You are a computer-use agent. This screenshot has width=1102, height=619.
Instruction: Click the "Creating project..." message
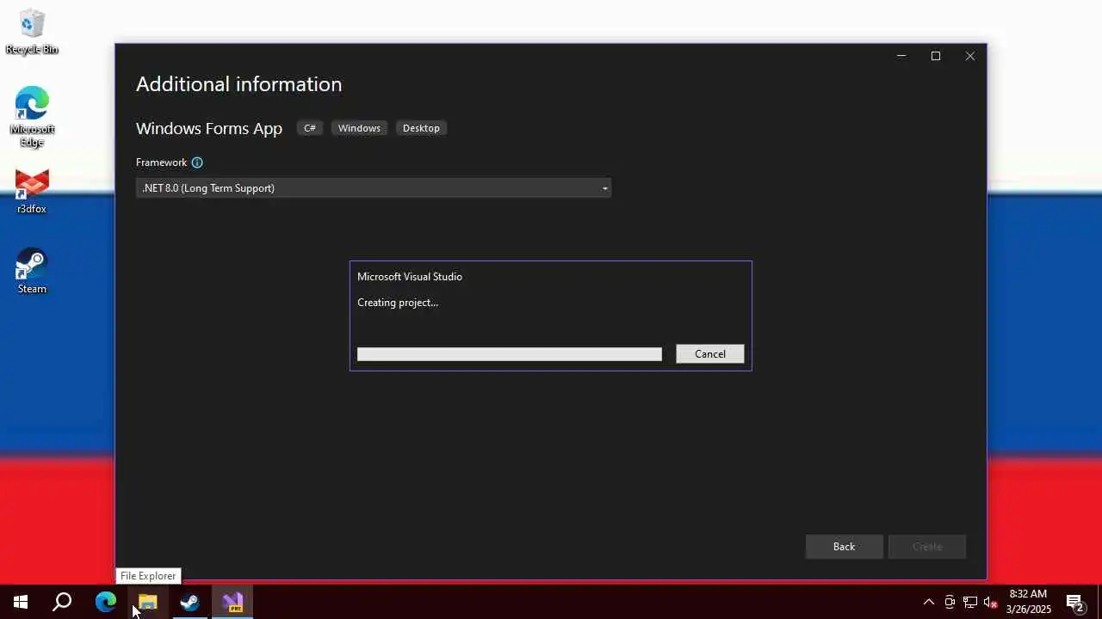tap(398, 303)
